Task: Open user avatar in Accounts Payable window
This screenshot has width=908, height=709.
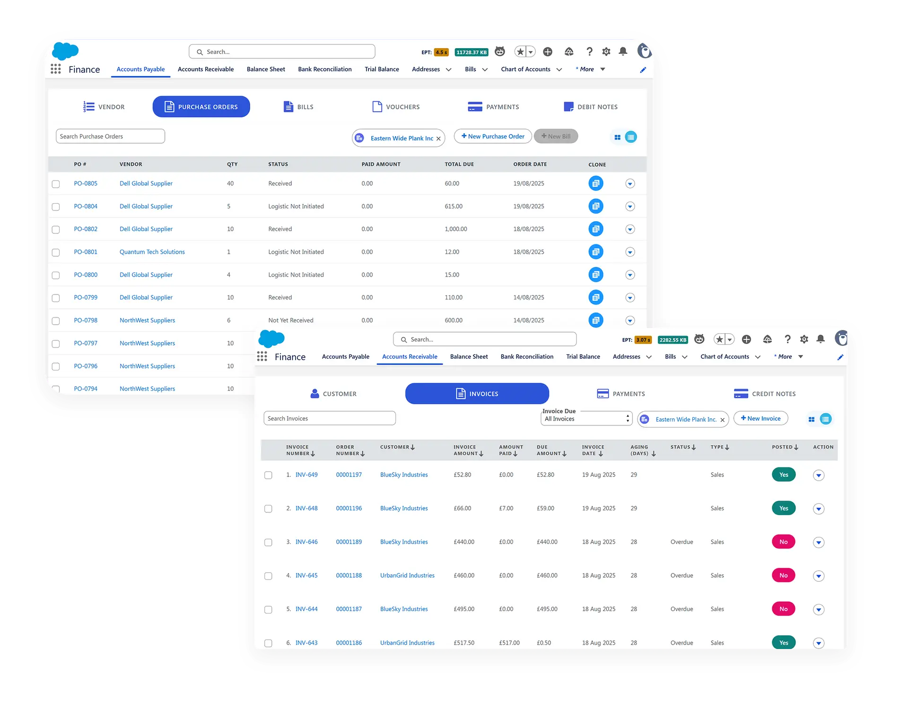Action: tap(644, 51)
